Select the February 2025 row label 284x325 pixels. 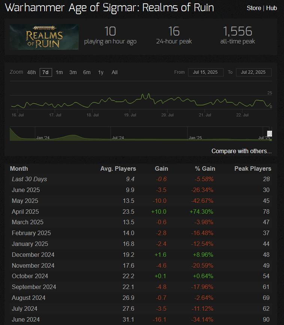pyautogui.click(x=31, y=233)
